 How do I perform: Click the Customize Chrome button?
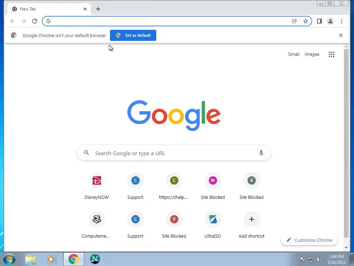click(309, 240)
